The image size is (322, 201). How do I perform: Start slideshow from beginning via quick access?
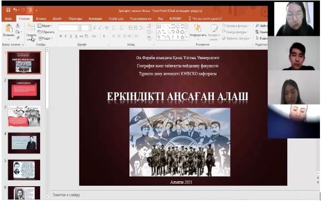coord(30,10)
